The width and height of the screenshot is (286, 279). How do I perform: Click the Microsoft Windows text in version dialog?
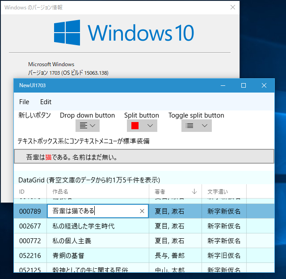tap(51, 64)
